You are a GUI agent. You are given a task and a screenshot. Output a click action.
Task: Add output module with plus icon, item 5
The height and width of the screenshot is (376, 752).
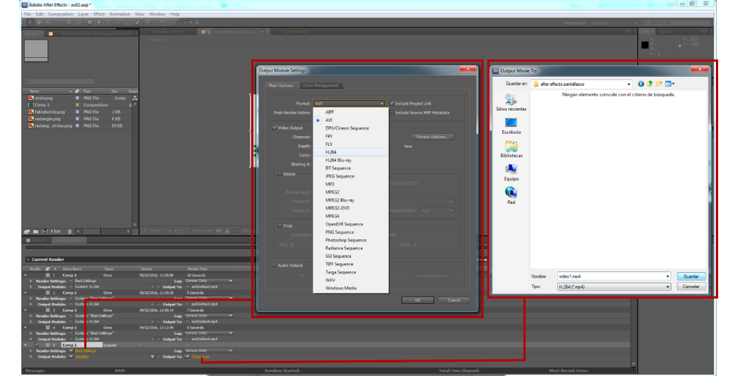point(152,356)
